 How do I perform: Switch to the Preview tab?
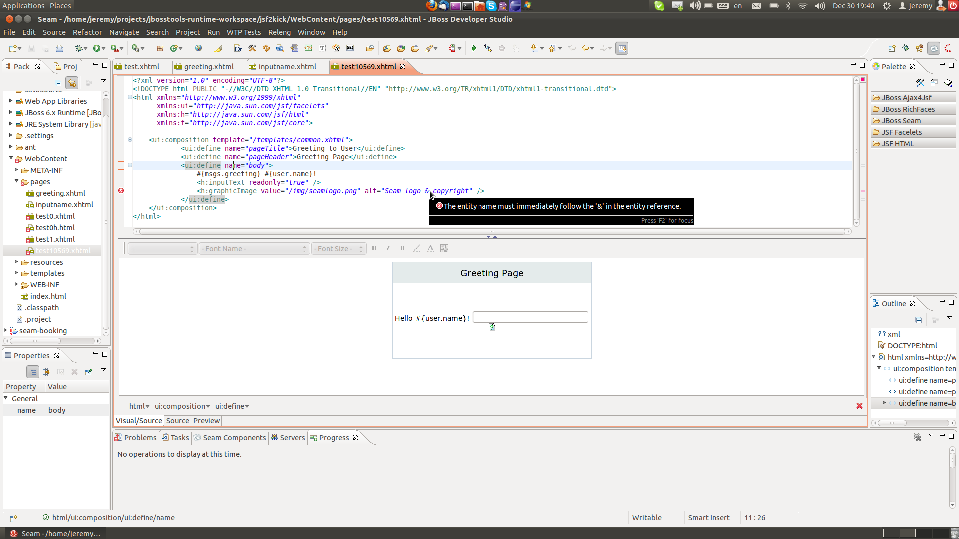pos(206,421)
